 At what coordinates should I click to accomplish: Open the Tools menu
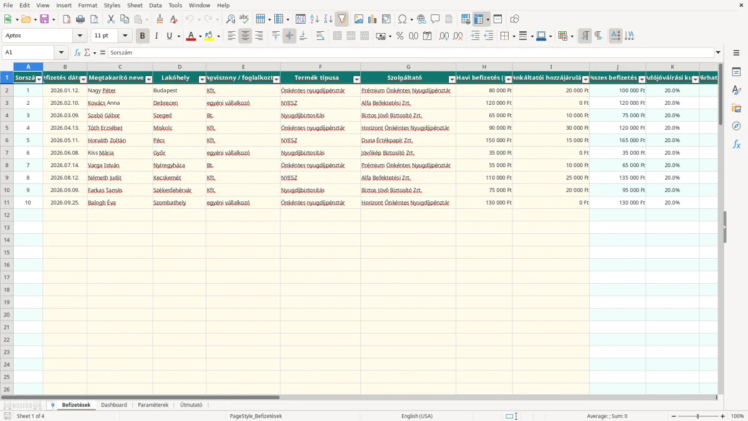click(175, 5)
